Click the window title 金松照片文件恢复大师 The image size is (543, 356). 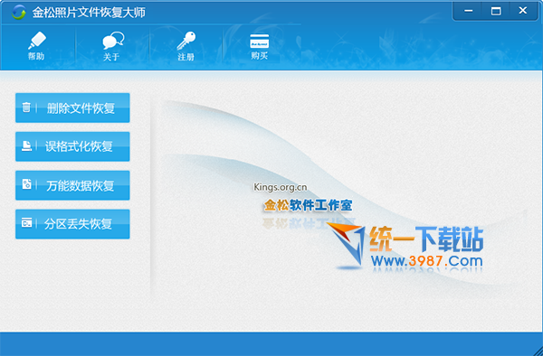pyautogui.click(x=89, y=13)
